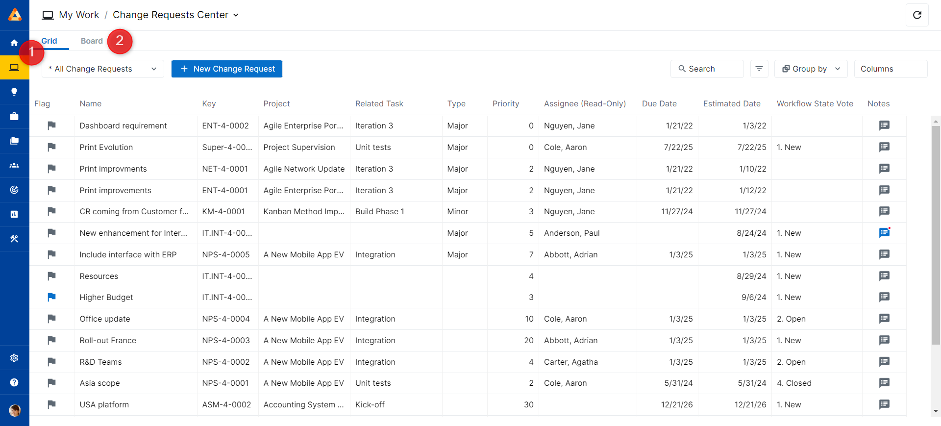Image resolution: width=941 pixels, height=426 pixels.
Task: Click into the Search field
Action: [707, 69]
